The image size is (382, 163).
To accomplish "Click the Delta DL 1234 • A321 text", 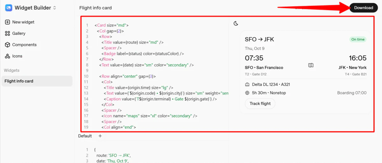I will (x=271, y=85).
